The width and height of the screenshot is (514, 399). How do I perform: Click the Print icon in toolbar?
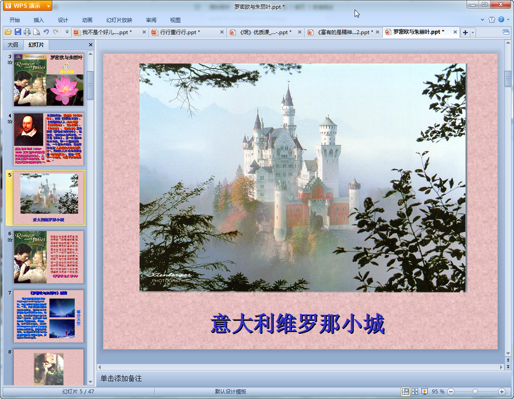pos(27,32)
